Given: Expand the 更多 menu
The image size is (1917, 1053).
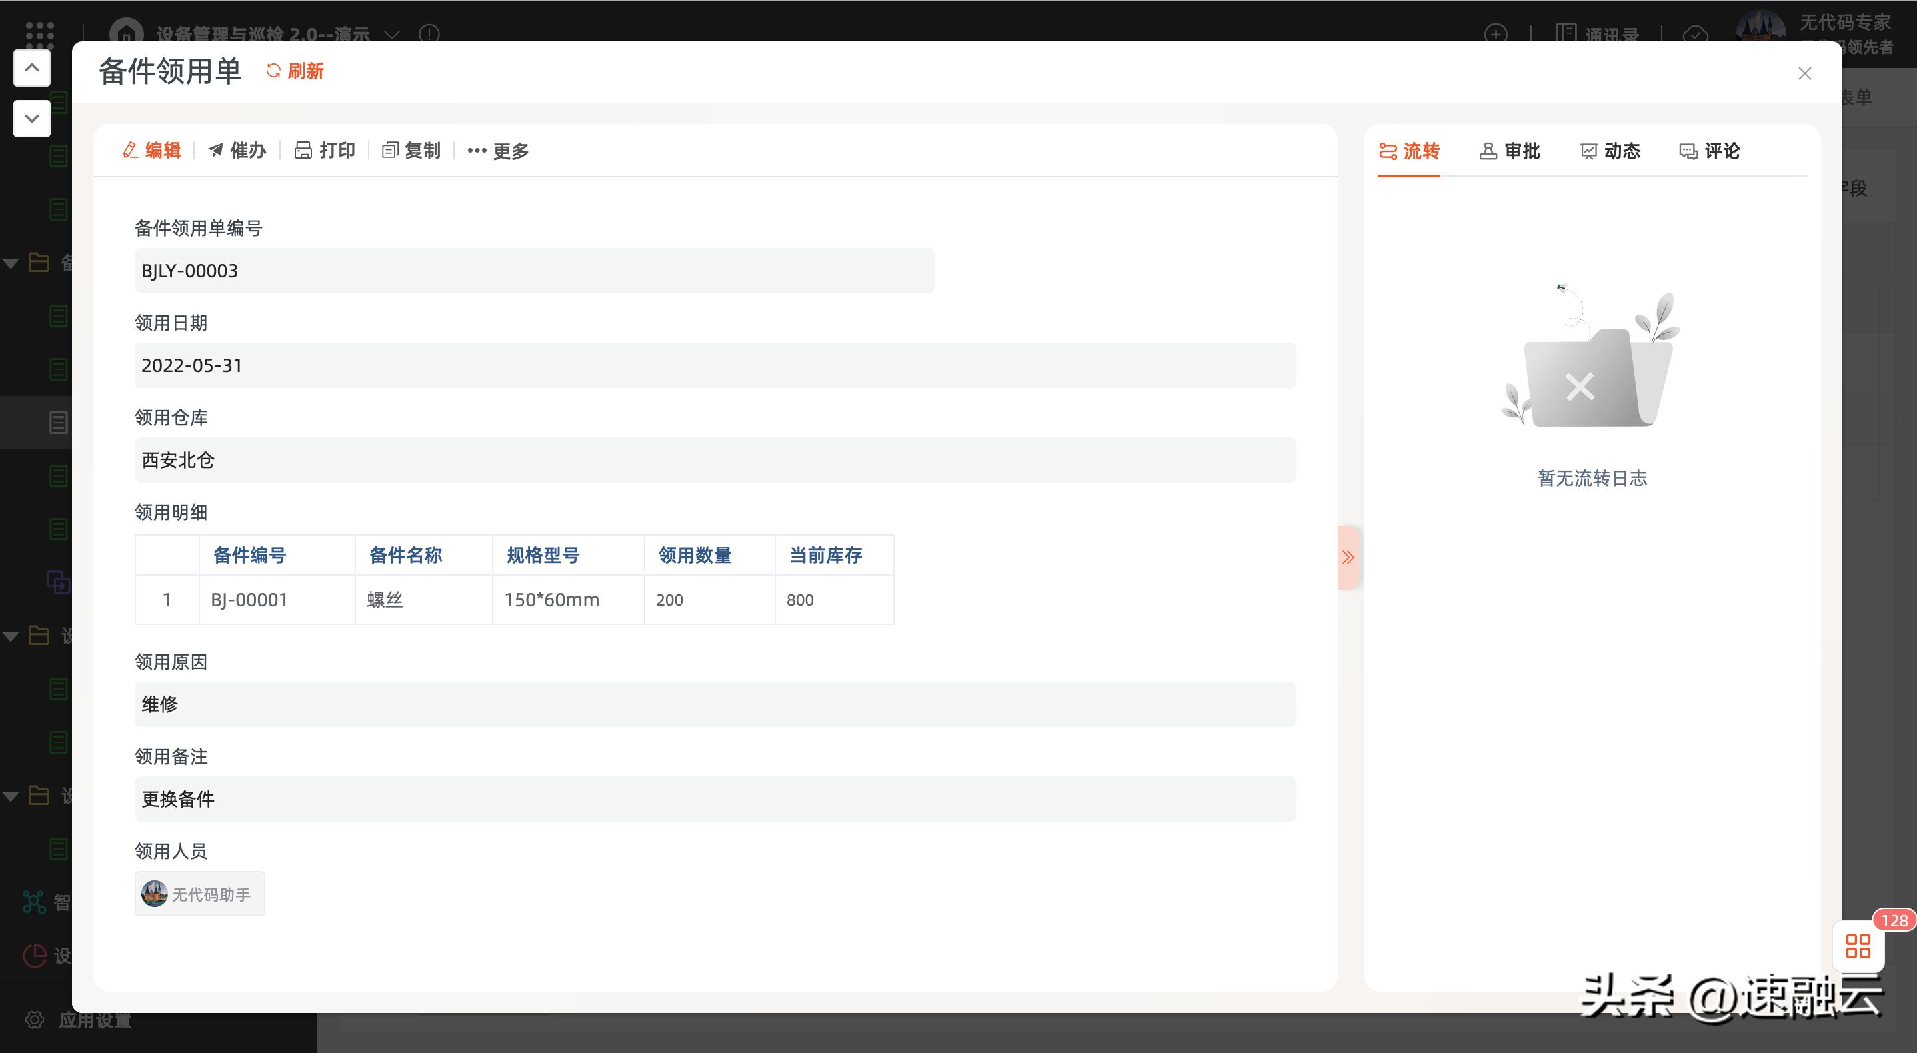Looking at the screenshot, I should [499, 151].
